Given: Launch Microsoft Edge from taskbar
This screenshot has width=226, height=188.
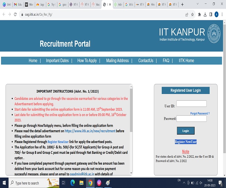Looking at the screenshot, I should (x=73, y=183).
